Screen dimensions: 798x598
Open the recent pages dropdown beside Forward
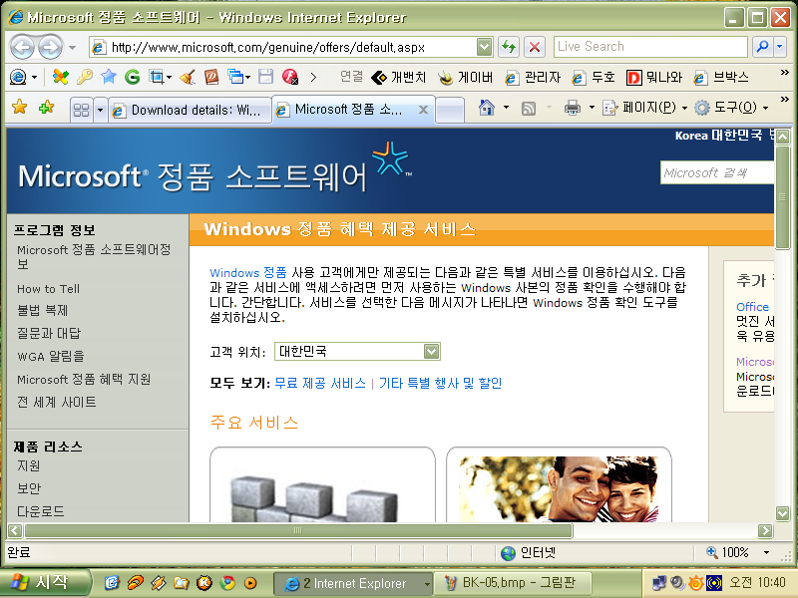(x=72, y=48)
